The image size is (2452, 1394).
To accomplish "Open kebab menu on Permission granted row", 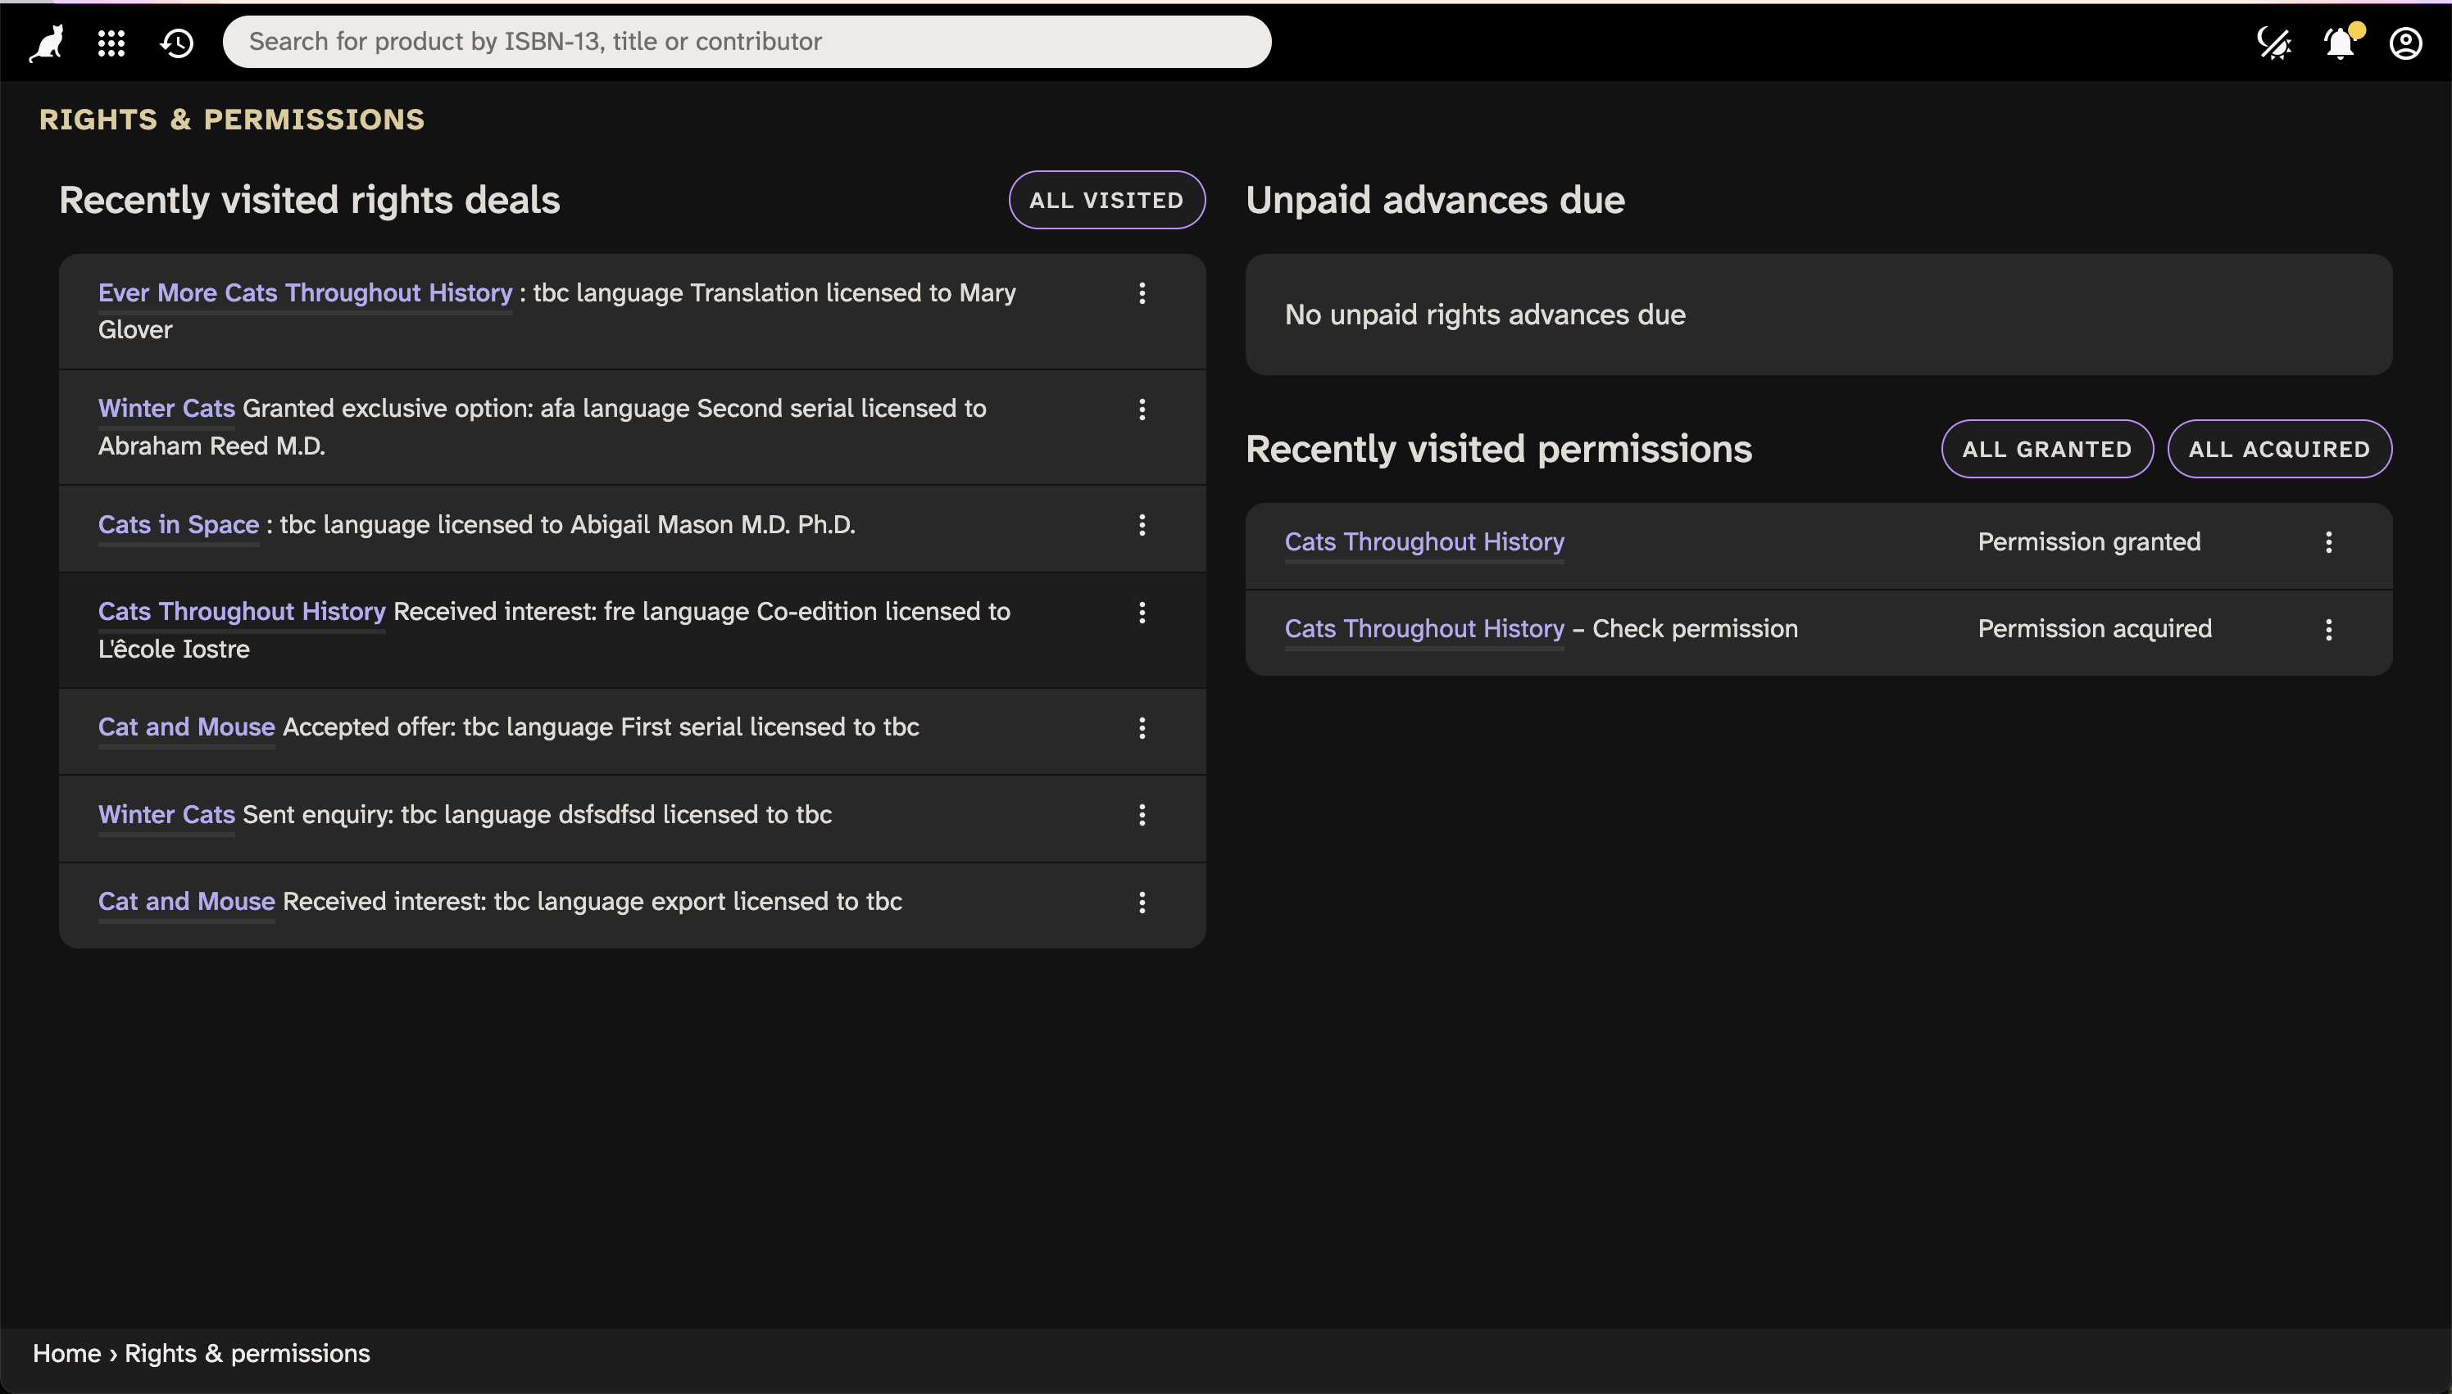I will [2329, 542].
